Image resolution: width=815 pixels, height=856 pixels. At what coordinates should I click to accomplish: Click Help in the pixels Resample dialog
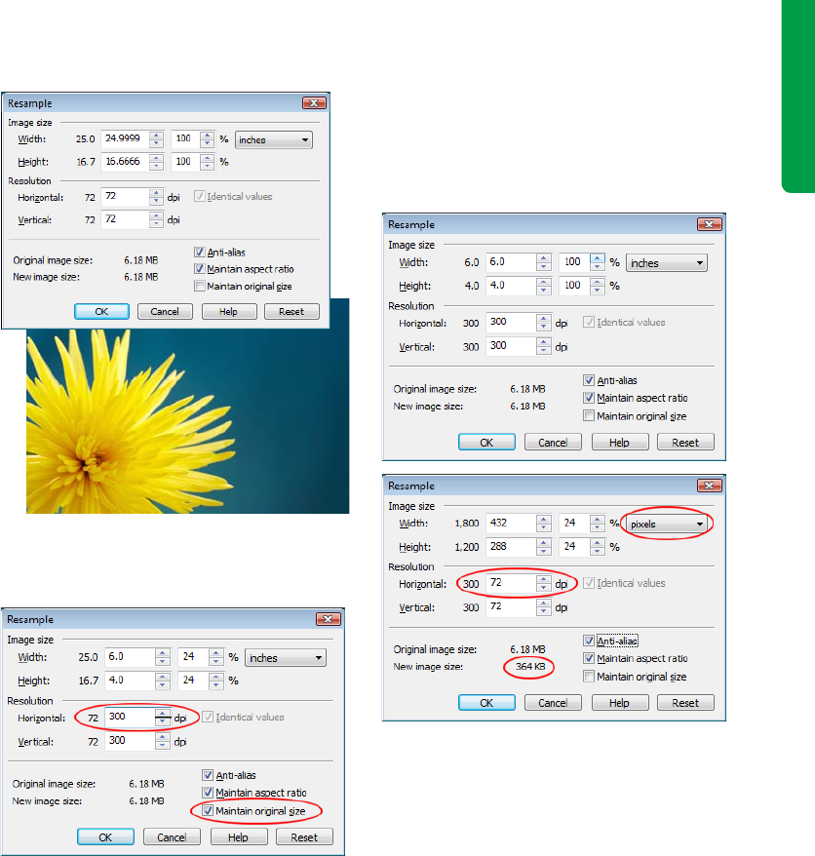pyautogui.click(x=620, y=703)
